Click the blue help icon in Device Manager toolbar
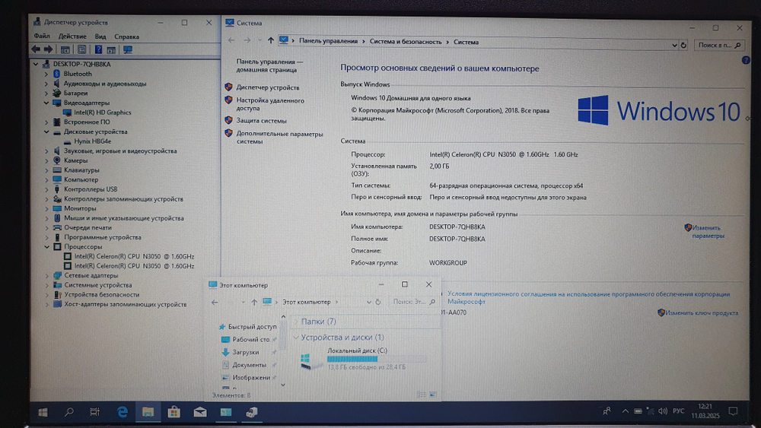761x428 pixels. 98,49
